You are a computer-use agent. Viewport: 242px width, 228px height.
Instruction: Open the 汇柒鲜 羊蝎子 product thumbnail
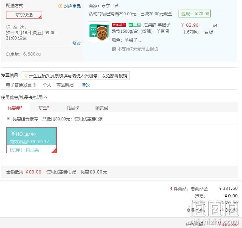[99, 32]
